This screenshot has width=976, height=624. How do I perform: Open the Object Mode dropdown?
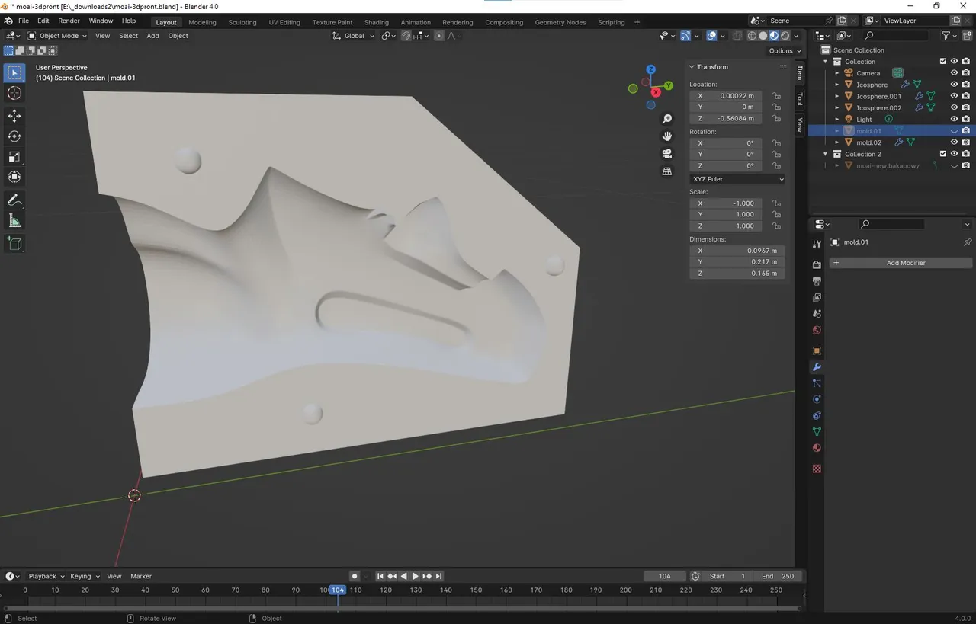tap(58, 36)
